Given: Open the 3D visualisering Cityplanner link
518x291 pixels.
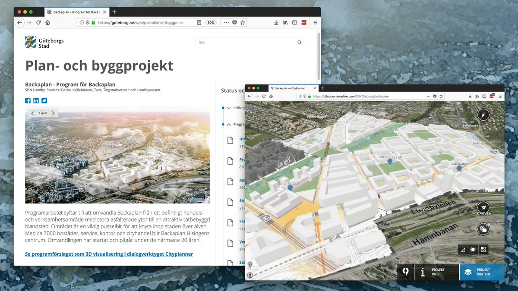Looking at the screenshot, I should (109, 254).
